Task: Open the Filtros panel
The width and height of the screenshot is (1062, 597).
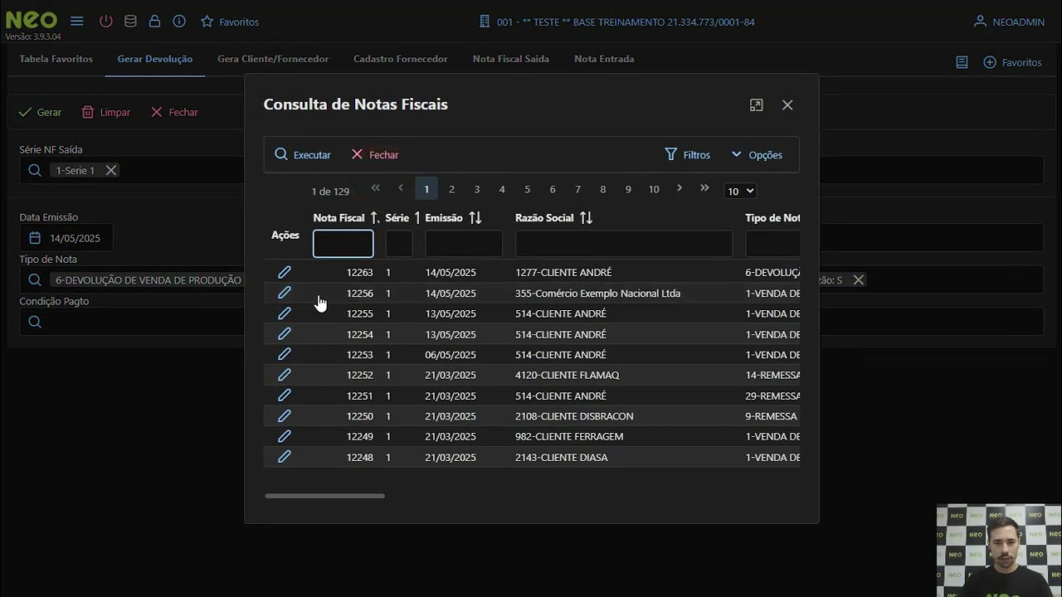Action: (x=687, y=155)
